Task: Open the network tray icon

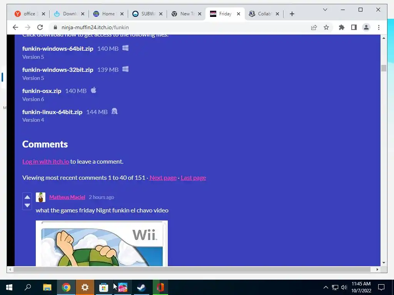Action: [335, 287]
